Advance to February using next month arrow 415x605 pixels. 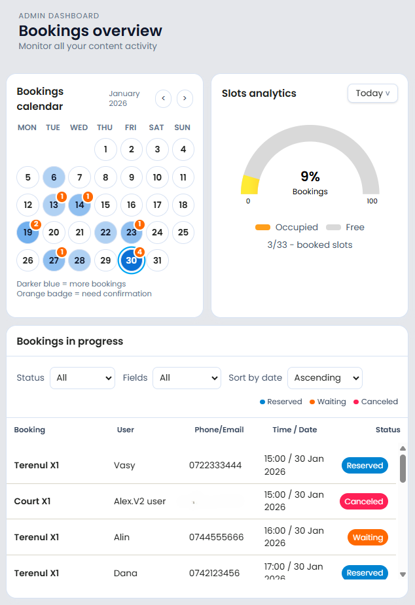click(185, 98)
